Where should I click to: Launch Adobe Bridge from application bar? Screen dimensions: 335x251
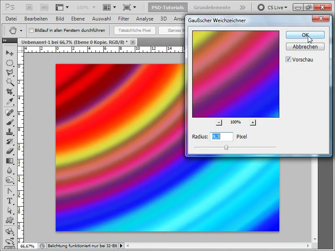(29, 8)
